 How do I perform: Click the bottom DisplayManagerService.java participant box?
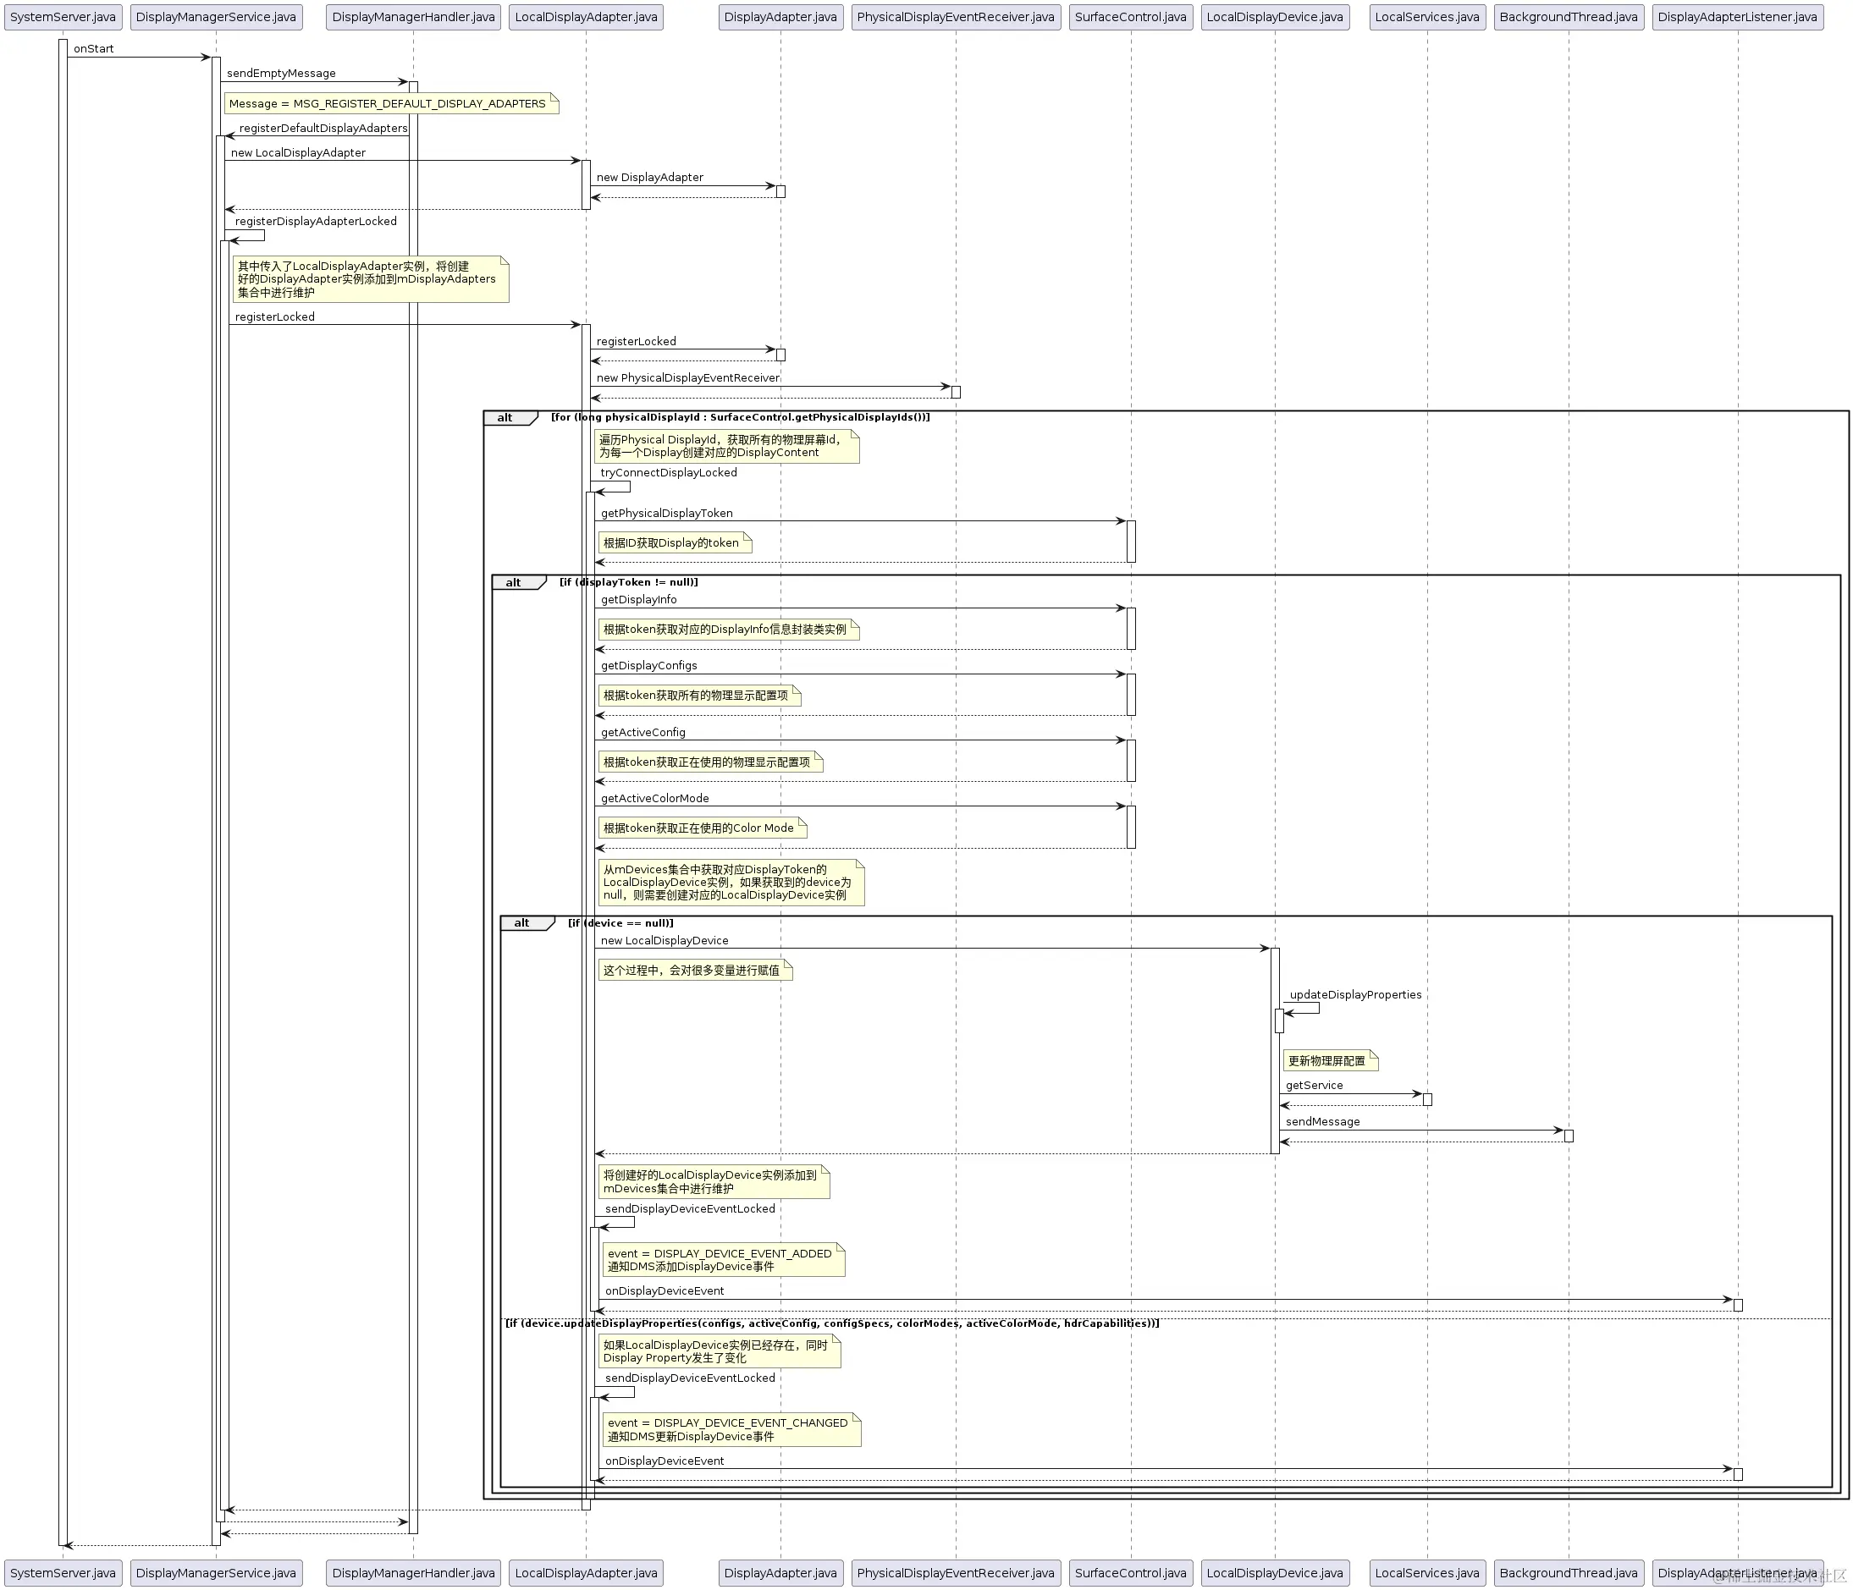click(216, 1573)
